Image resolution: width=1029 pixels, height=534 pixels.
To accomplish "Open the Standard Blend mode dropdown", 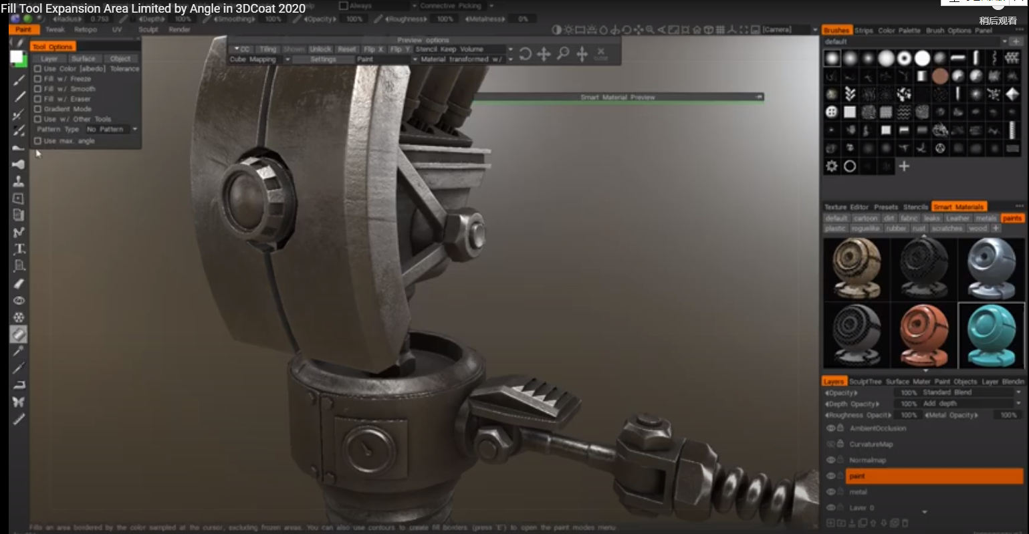I will (x=971, y=392).
